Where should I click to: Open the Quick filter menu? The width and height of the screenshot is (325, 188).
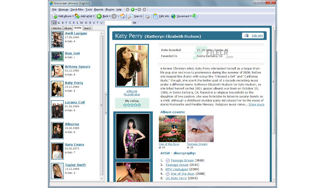coord(77,10)
